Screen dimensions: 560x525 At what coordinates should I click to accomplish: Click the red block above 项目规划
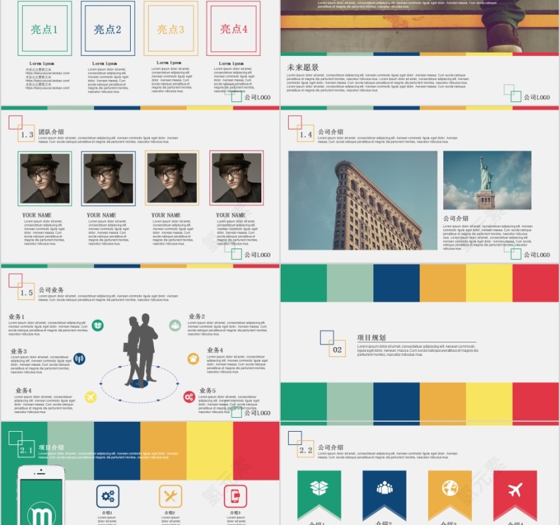coord(535,283)
